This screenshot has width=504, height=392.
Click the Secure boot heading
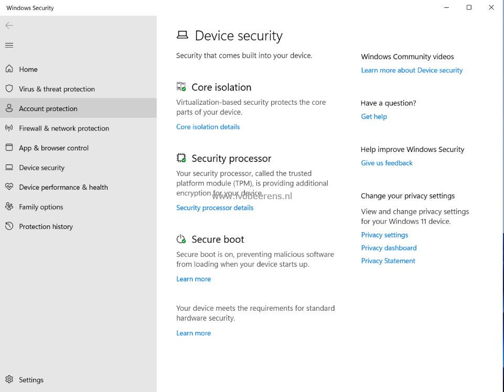click(x=218, y=239)
